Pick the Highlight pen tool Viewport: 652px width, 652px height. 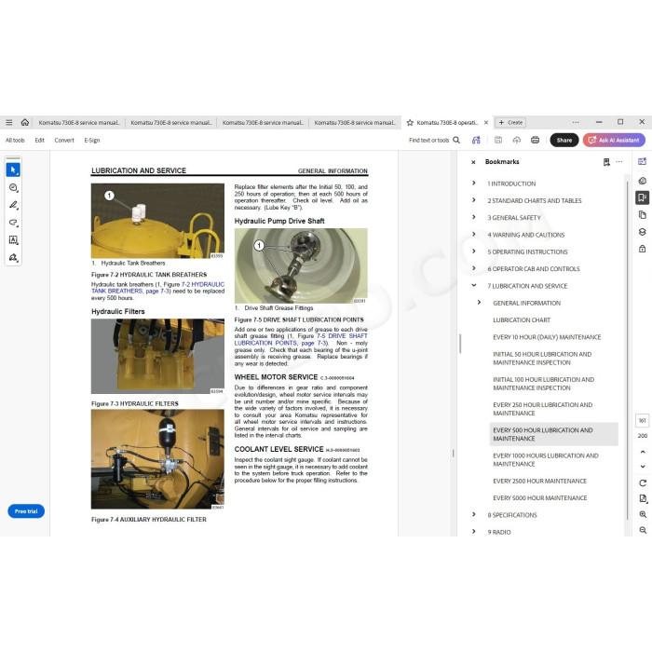(13, 205)
